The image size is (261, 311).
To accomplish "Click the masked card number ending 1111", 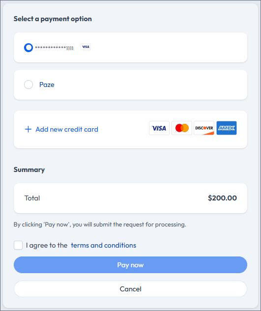I will tap(54, 48).
